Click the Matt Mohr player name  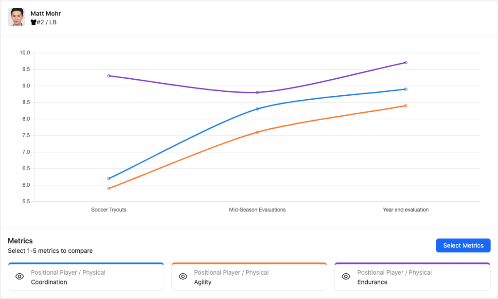coord(46,14)
